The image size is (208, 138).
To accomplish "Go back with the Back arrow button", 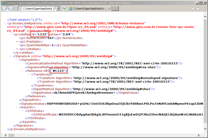I will [4, 9].
